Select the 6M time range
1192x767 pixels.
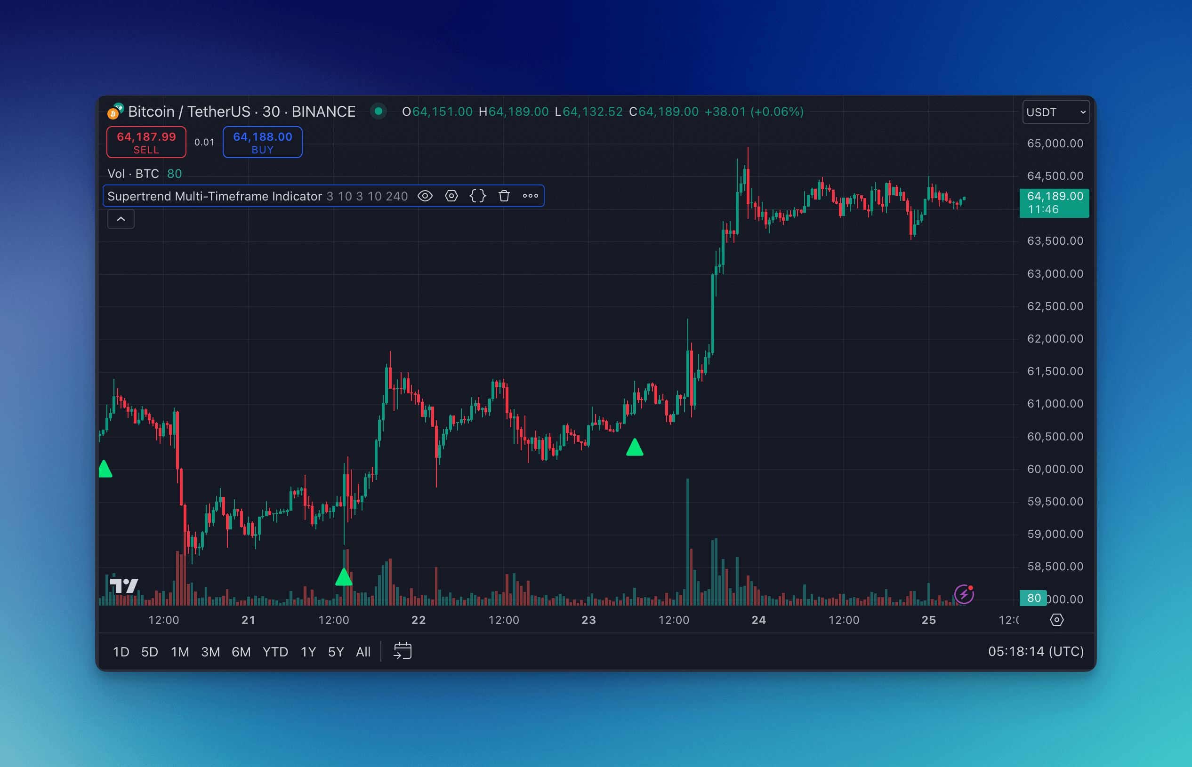[x=241, y=651]
